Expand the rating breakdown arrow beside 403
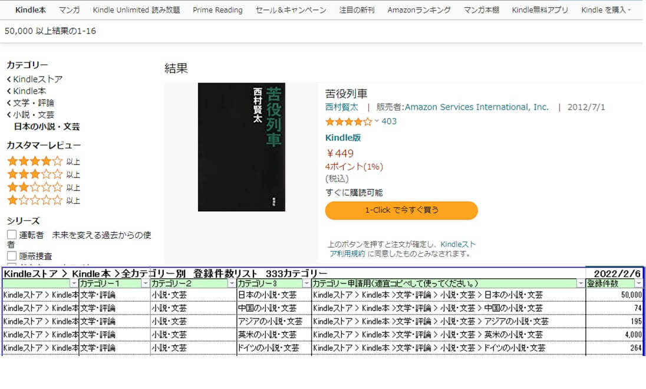This screenshot has height=389, width=646. coord(377,121)
